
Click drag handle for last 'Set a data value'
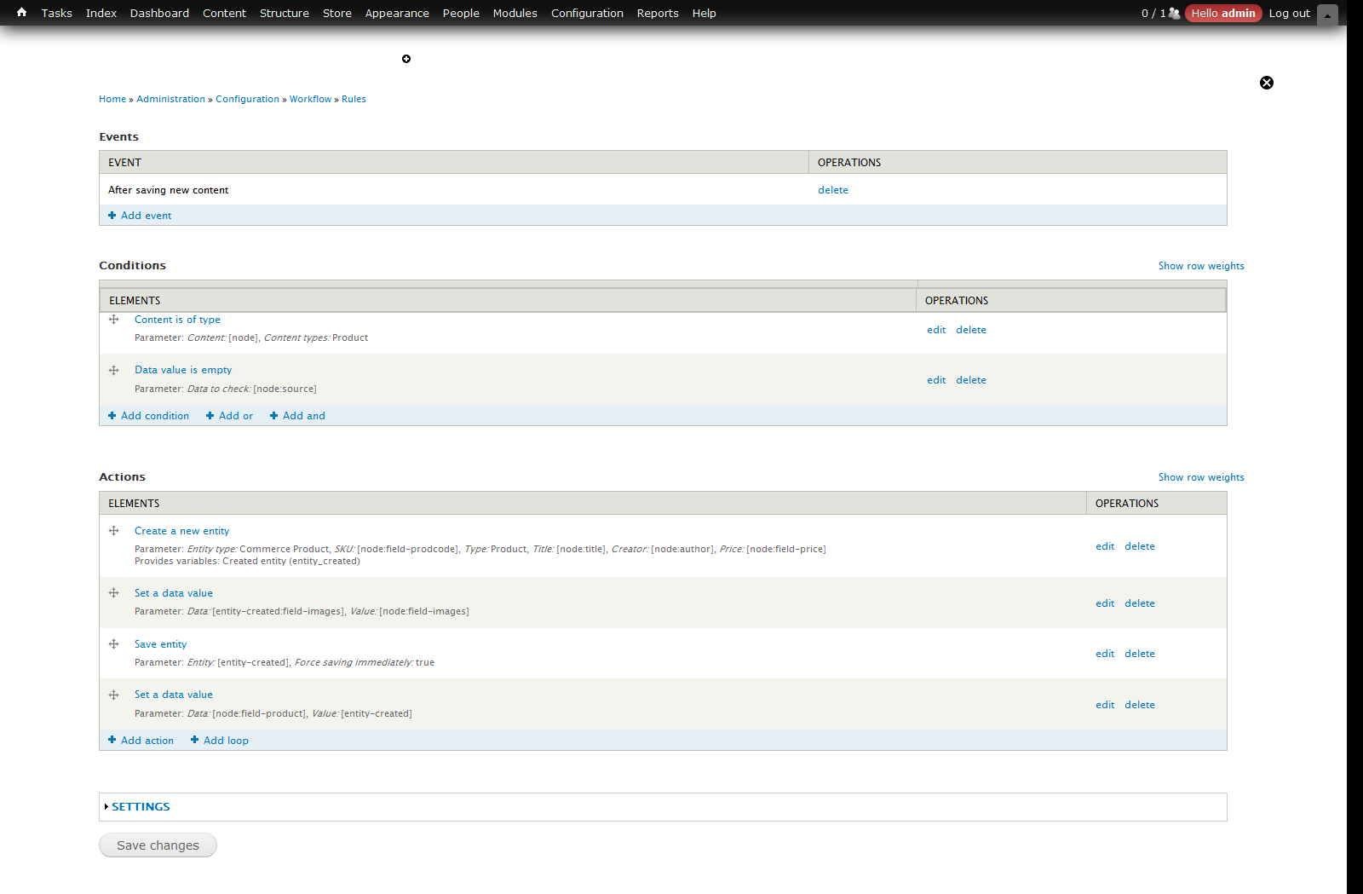tap(113, 695)
